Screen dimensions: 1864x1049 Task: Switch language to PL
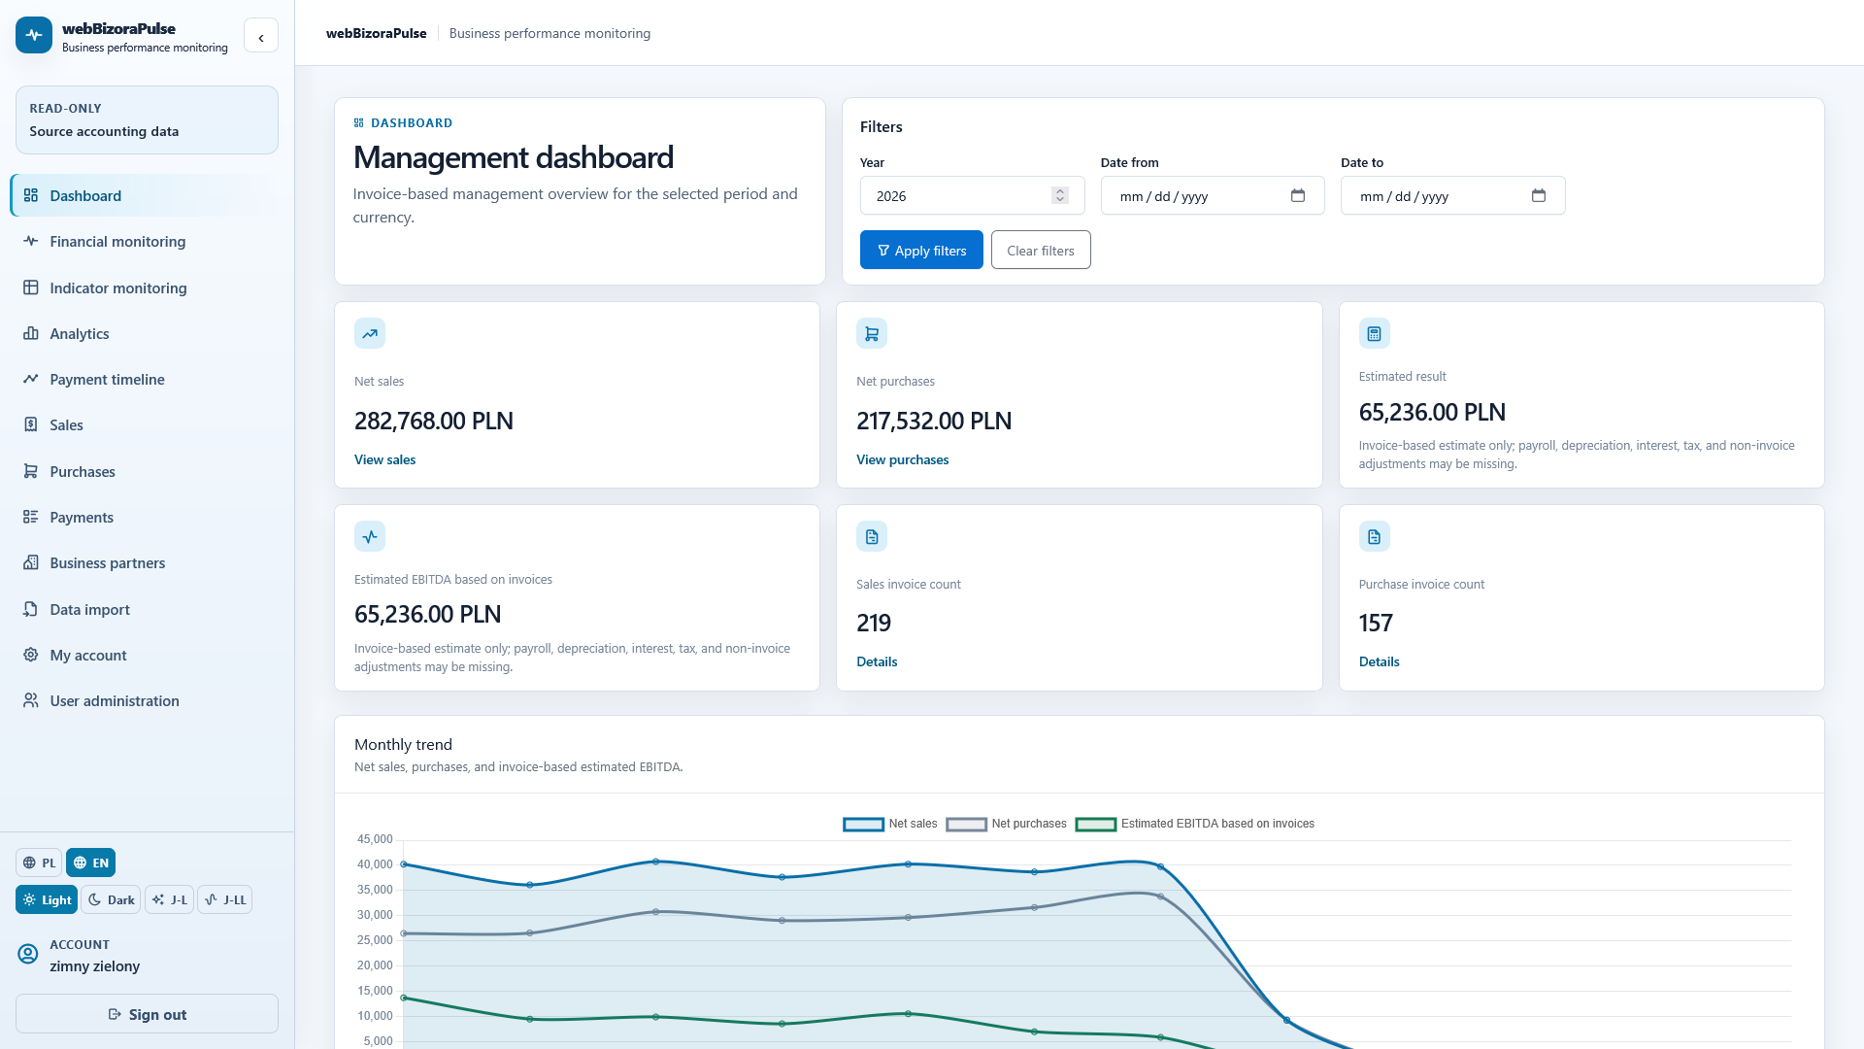tap(39, 863)
